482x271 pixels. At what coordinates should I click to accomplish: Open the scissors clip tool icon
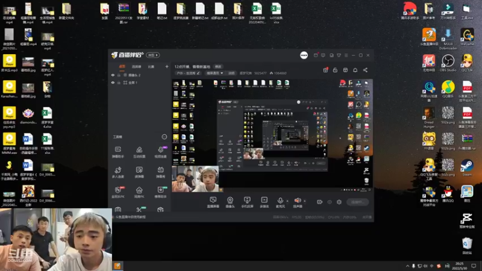[x=139, y=210]
